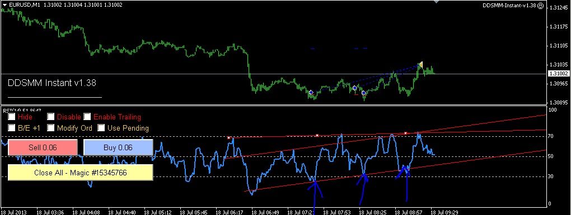Click the current price label 1.31002
The image size is (571, 215).
[x=558, y=74]
